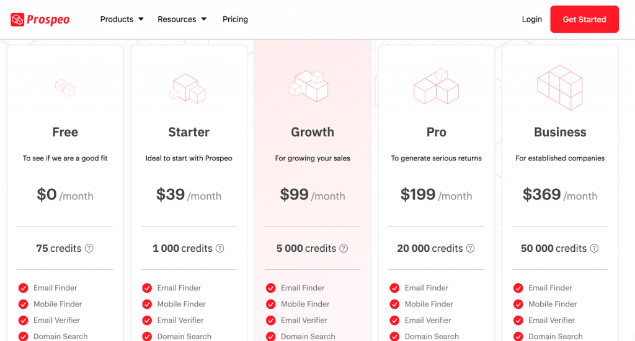This screenshot has width=635, height=341.
Task: Click the red Get Started button
Action: point(584,19)
